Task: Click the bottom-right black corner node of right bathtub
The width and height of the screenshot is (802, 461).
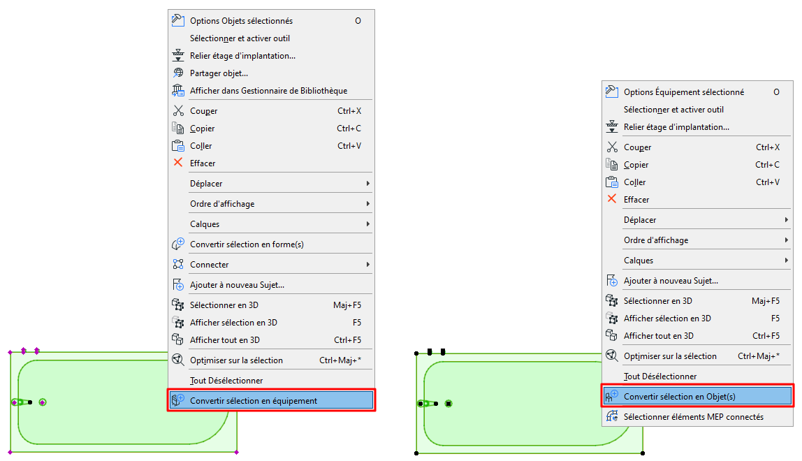Action: tap(643, 453)
